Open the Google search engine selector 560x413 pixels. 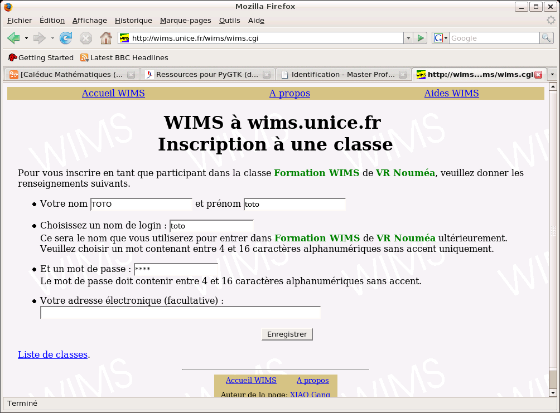[440, 38]
